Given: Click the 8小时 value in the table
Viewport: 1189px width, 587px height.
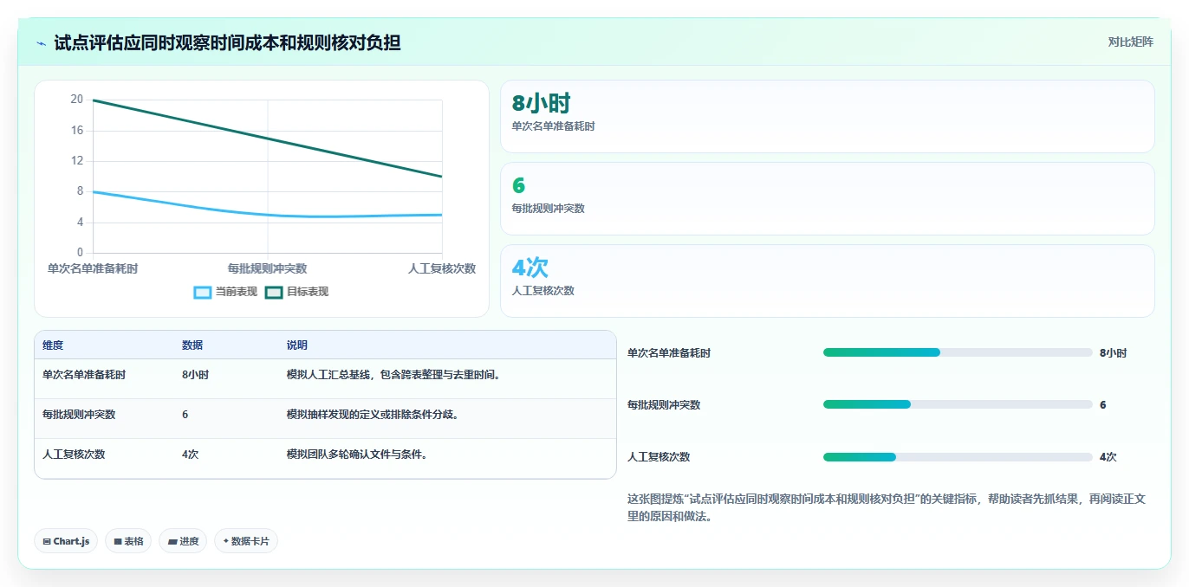Looking at the screenshot, I should tap(195, 375).
